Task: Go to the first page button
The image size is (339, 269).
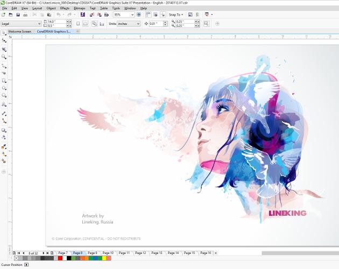Action: coord(19,253)
